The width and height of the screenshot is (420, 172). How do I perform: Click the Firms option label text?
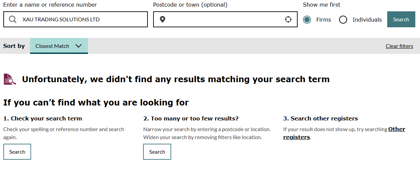[x=323, y=20]
